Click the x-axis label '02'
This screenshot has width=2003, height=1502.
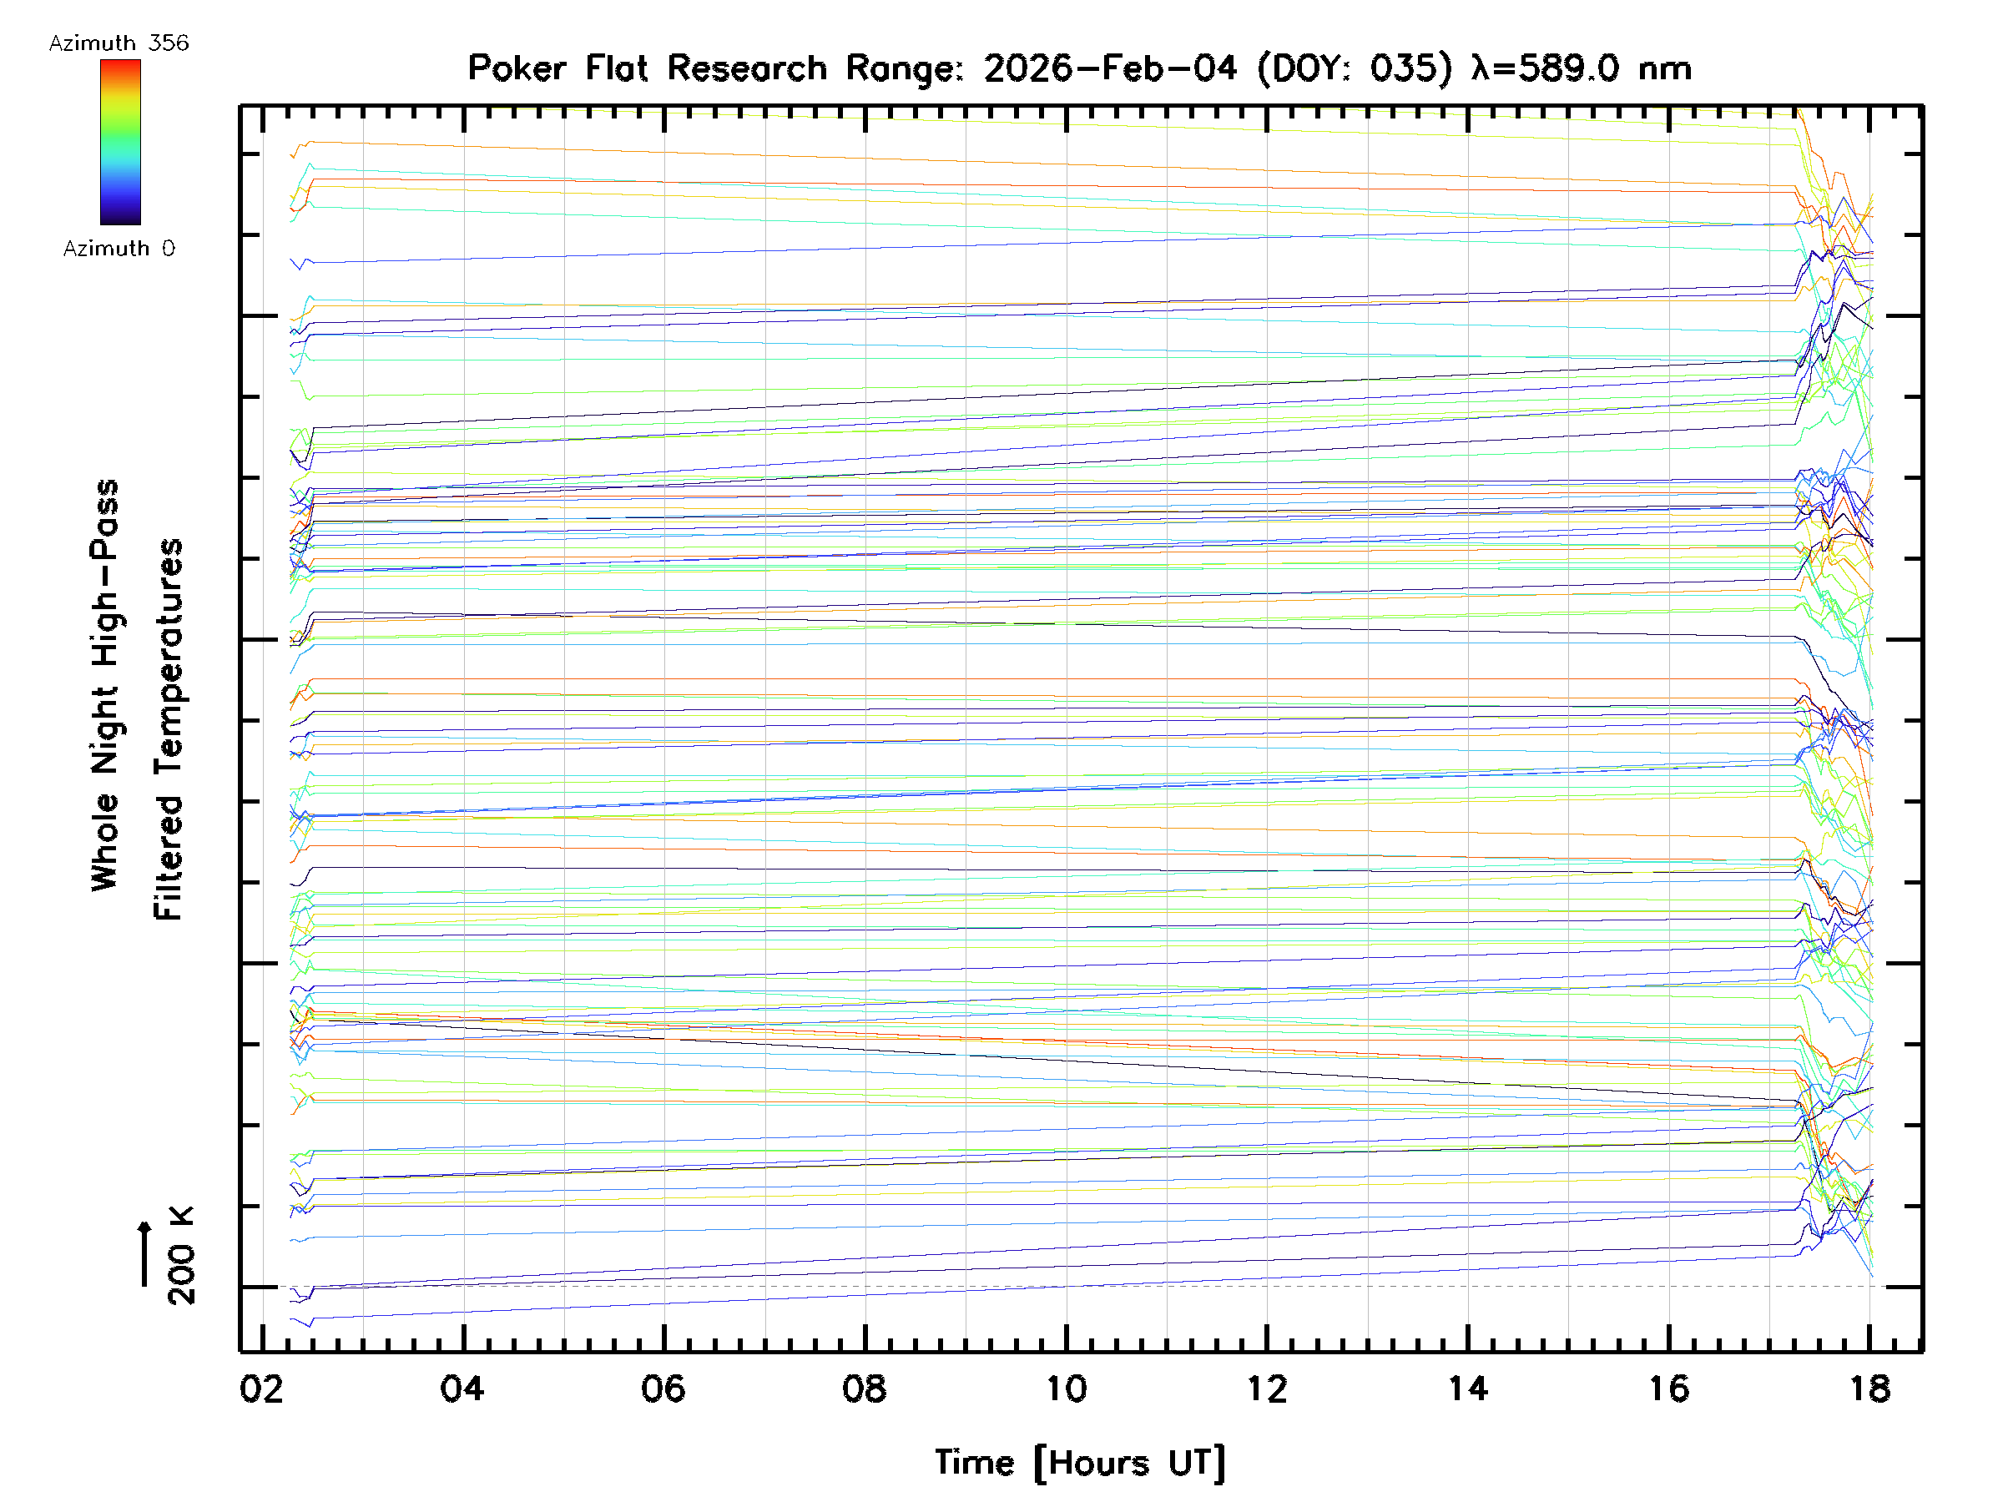click(262, 1389)
